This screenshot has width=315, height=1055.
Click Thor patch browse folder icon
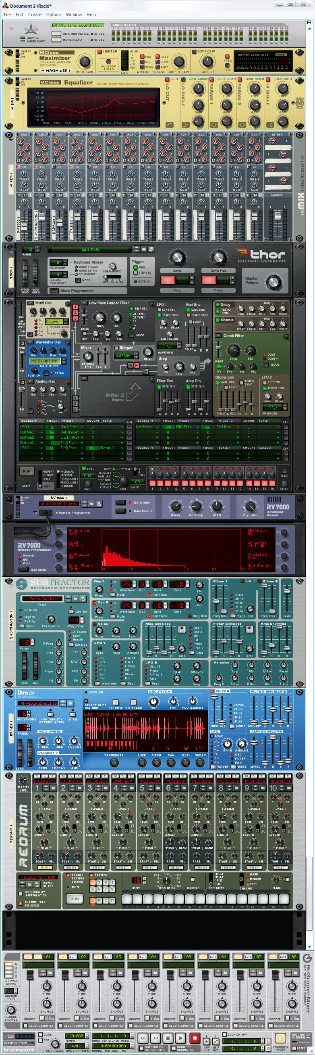(145, 249)
